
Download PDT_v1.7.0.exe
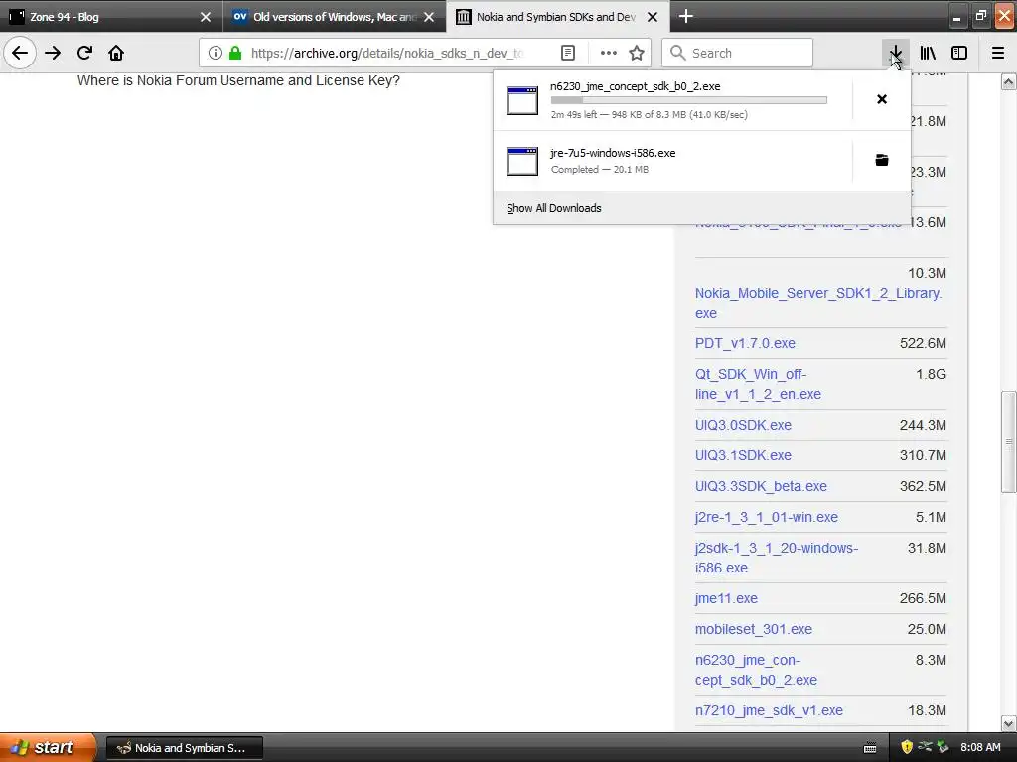pos(745,343)
